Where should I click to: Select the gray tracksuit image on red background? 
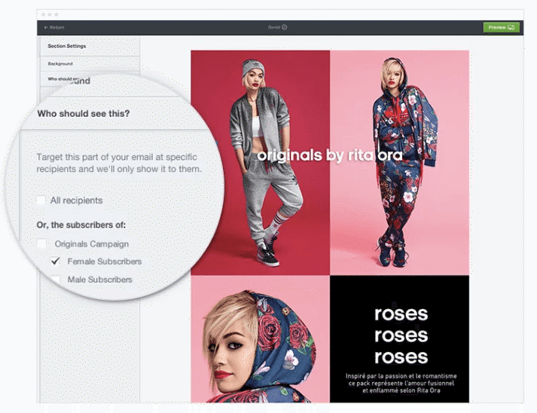(x=261, y=163)
